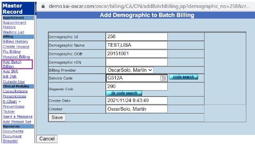Open Add Batch Billing link
This screenshot has width=255, height=144.
tap(12, 64)
